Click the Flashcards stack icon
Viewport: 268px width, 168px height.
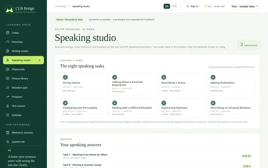(7, 69)
